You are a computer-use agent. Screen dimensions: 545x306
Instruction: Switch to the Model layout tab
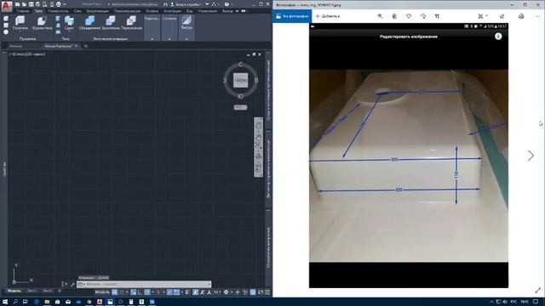pyautogui.click(x=14, y=291)
